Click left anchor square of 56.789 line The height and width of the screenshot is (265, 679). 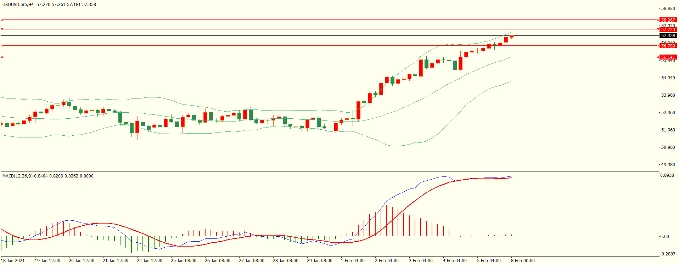click(x=2, y=45)
